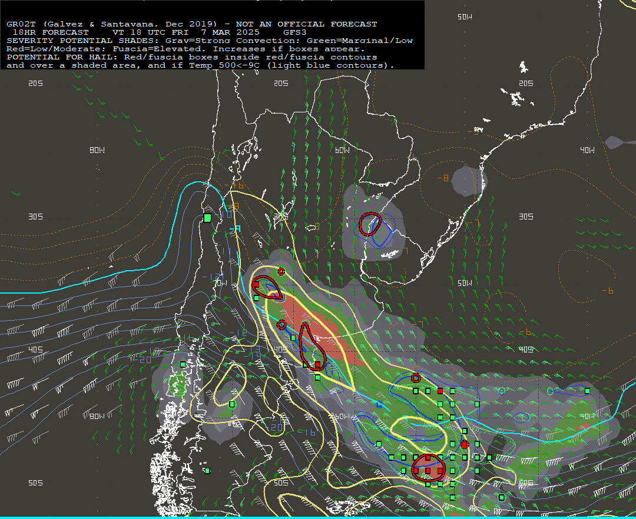Screen dimensions: 636x519
Task: Click the 'and over a shaded area' legend line
Action: pos(200,65)
